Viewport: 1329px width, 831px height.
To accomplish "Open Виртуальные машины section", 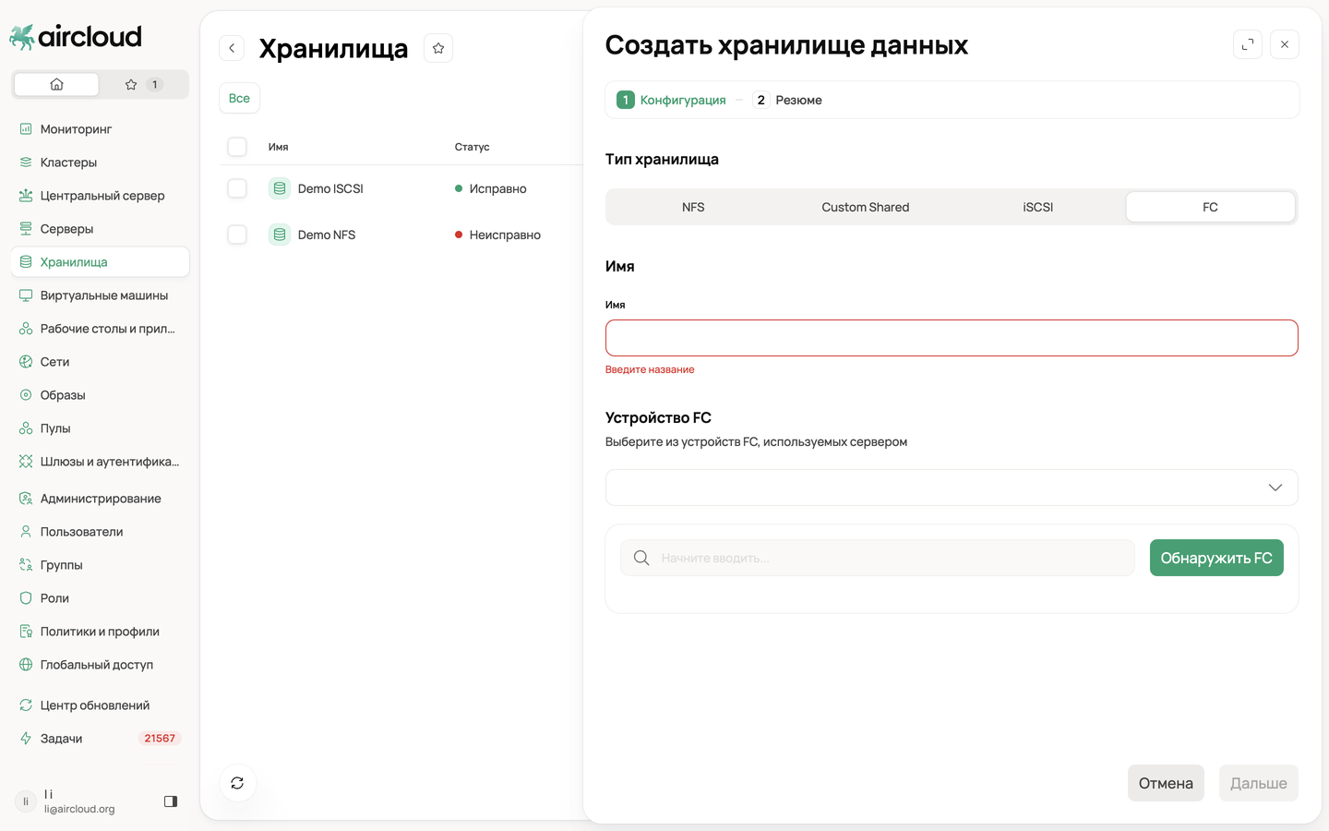I will click(x=100, y=295).
